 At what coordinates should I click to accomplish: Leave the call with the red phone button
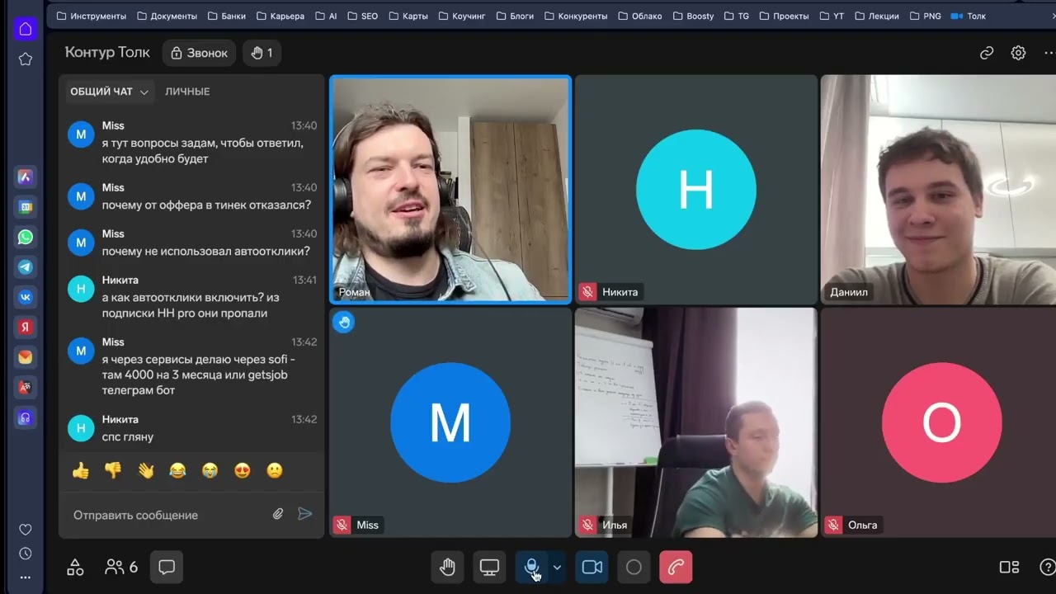(676, 567)
